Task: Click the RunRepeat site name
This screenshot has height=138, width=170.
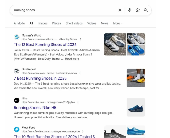Action: coord(29,69)
